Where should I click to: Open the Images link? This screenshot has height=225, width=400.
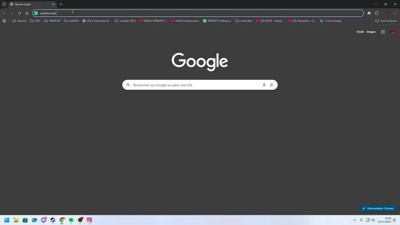[371, 32]
